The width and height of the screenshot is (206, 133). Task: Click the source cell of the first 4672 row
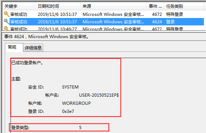coord(113,14)
